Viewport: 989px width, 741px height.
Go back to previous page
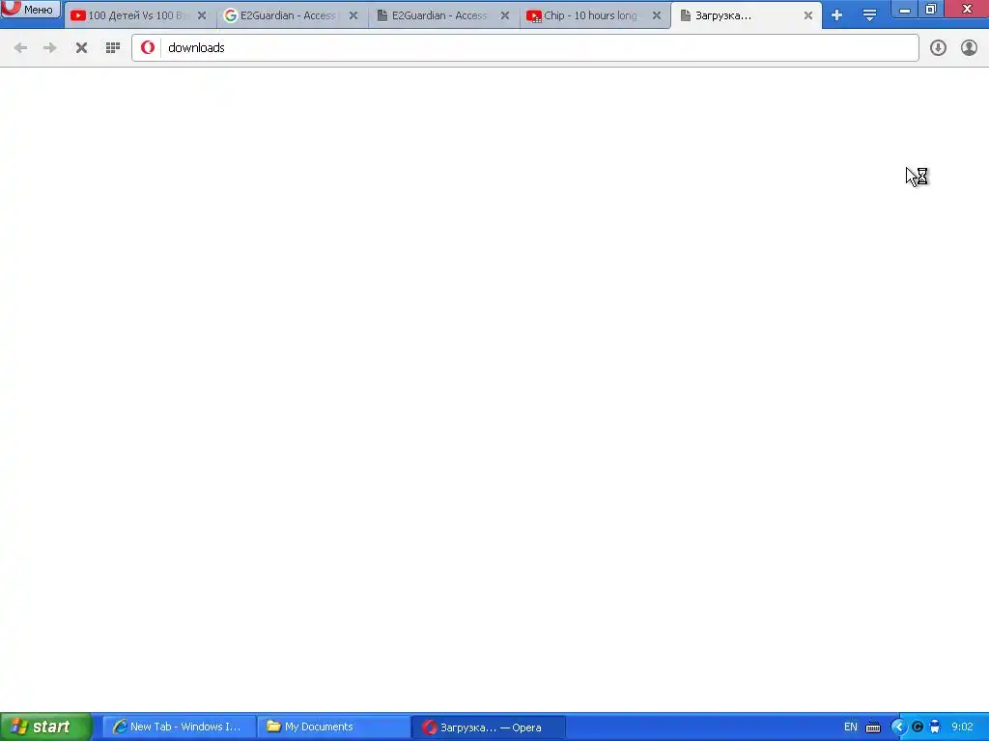pos(20,48)
